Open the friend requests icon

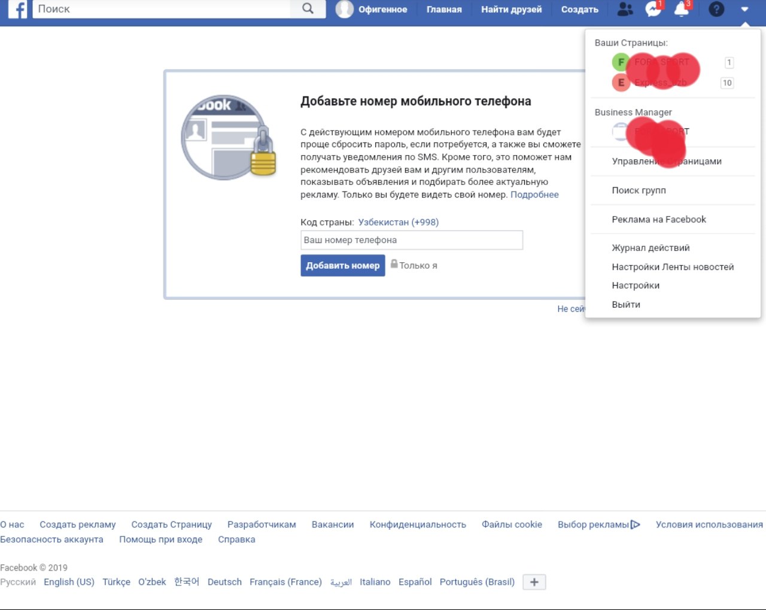tap(625, 9)
